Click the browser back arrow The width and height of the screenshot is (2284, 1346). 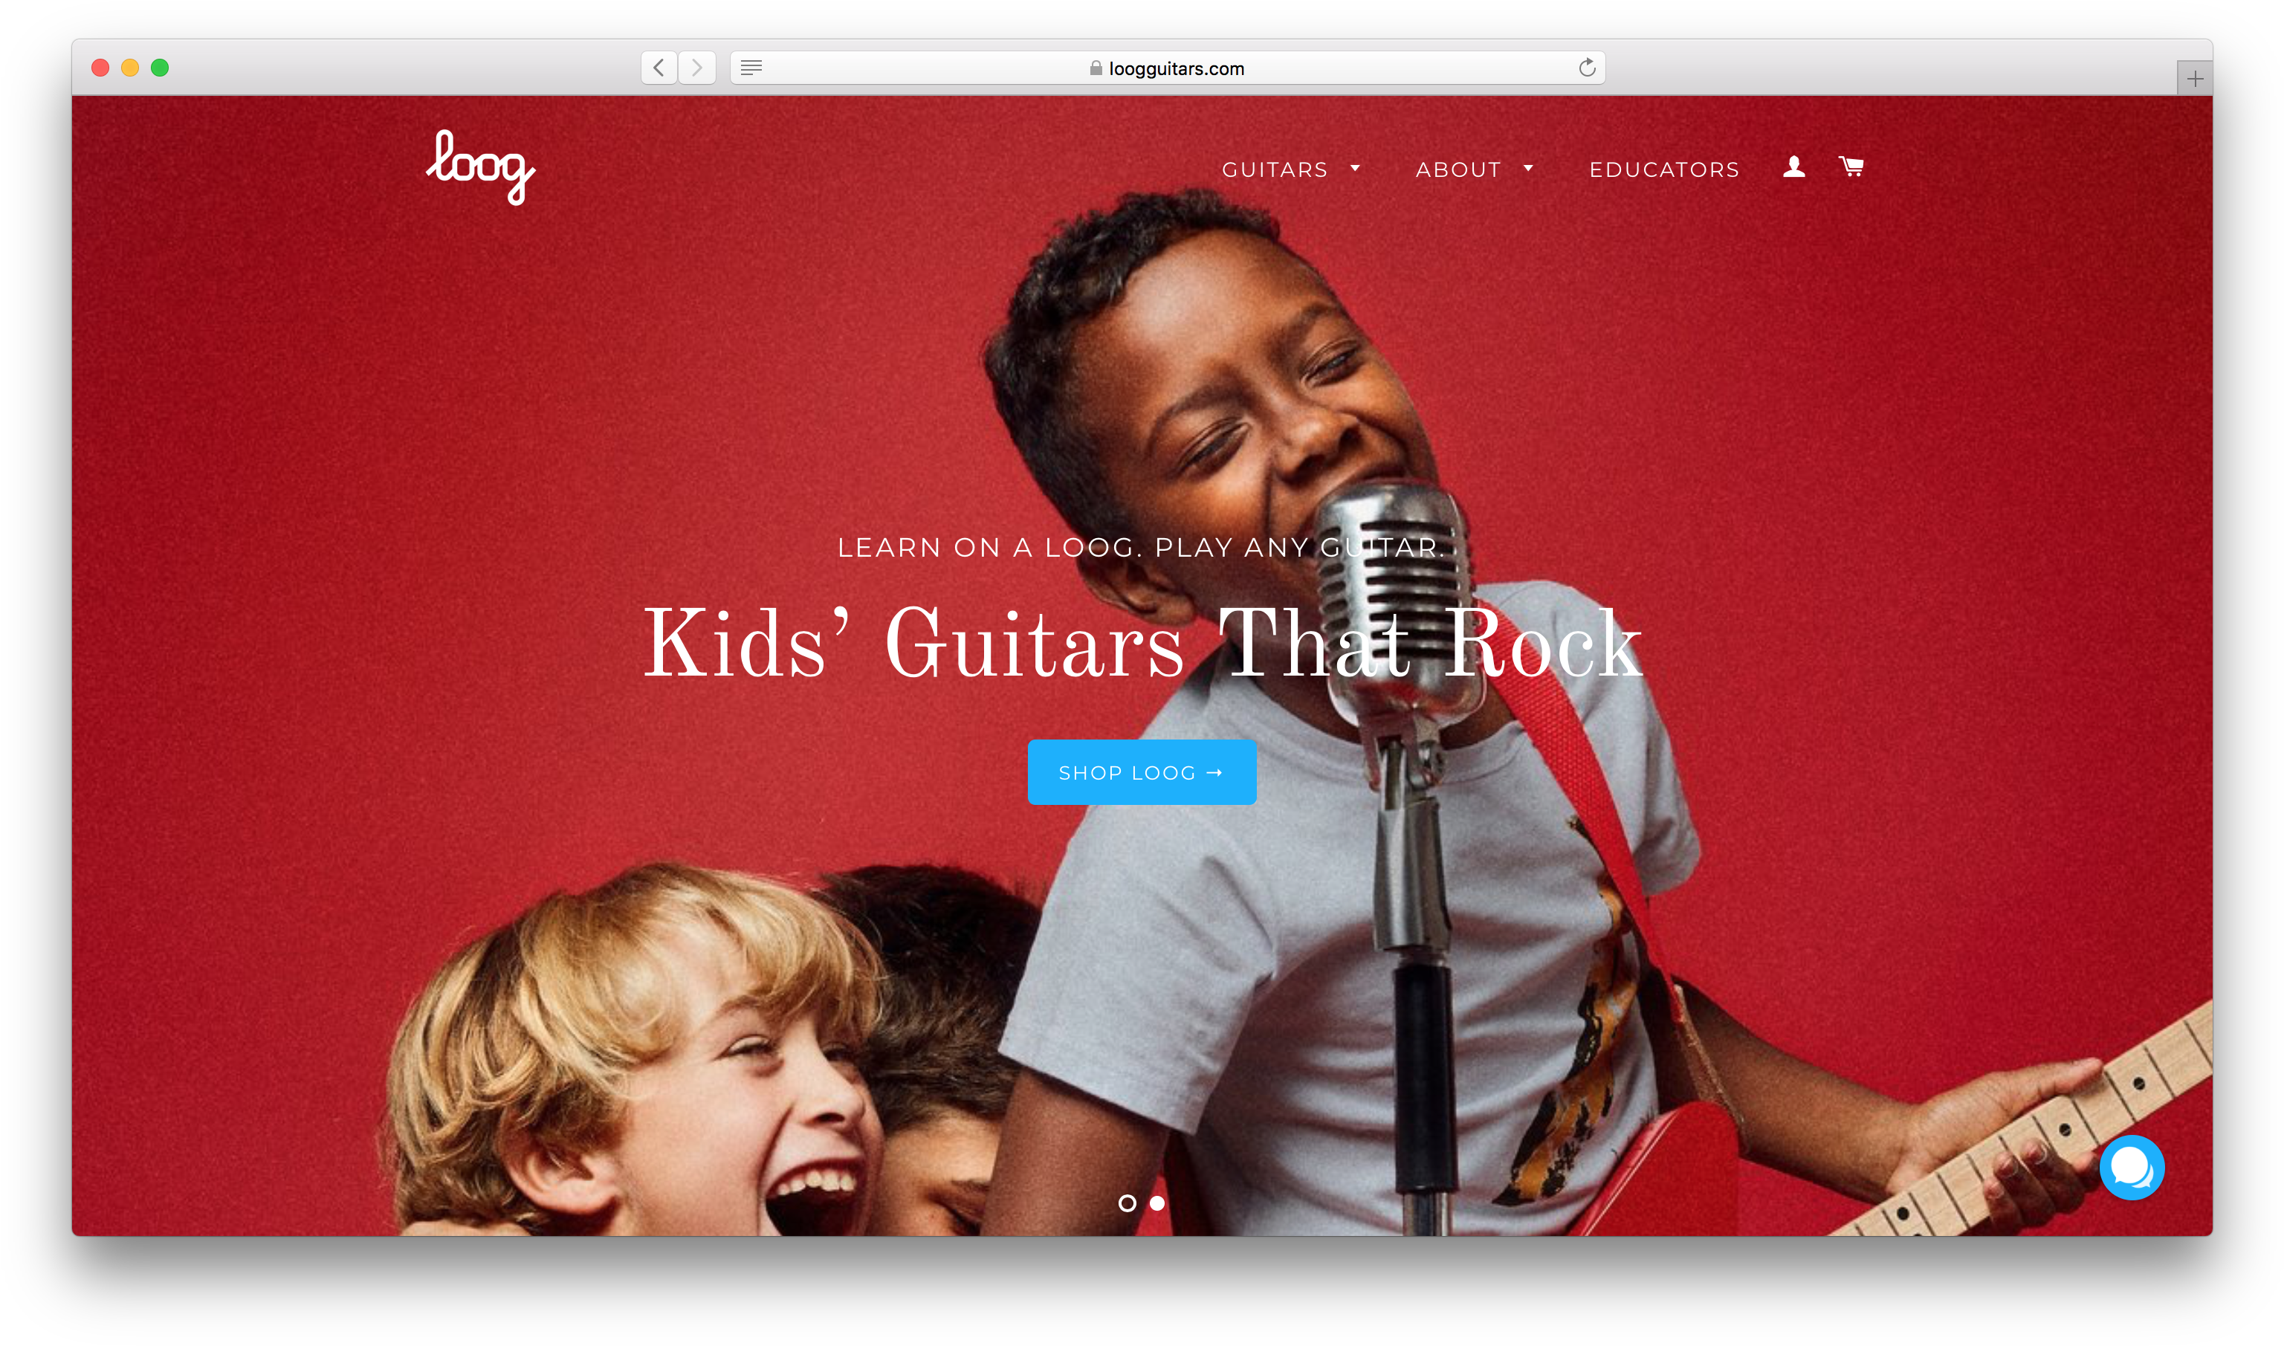pyautogui.click(x=659, y=68)
